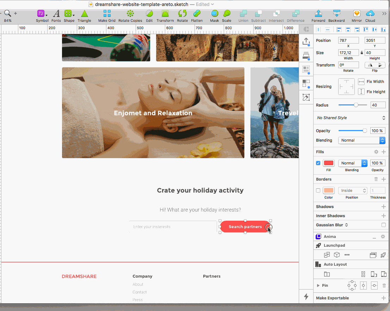Click the Cloud upload icon
The width and height of the screenshot is (390, 311).
coord(370,14)
